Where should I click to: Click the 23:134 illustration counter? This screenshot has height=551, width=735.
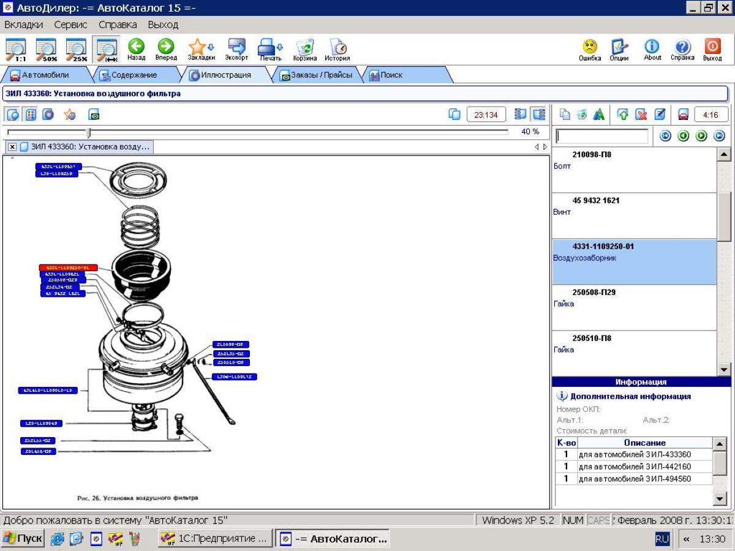click(486, 114)
